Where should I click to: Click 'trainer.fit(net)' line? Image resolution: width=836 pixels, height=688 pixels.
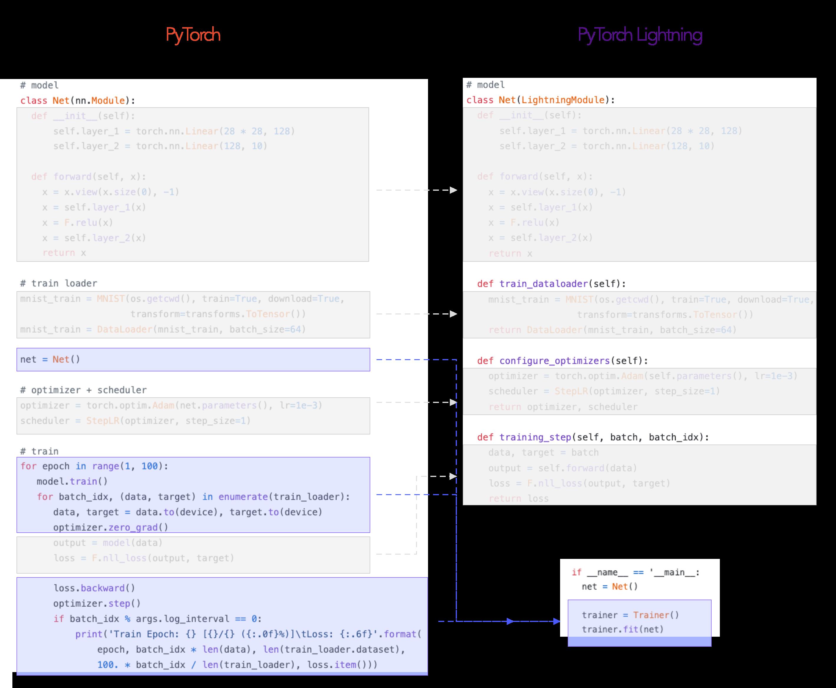click(x=622, y=629)
